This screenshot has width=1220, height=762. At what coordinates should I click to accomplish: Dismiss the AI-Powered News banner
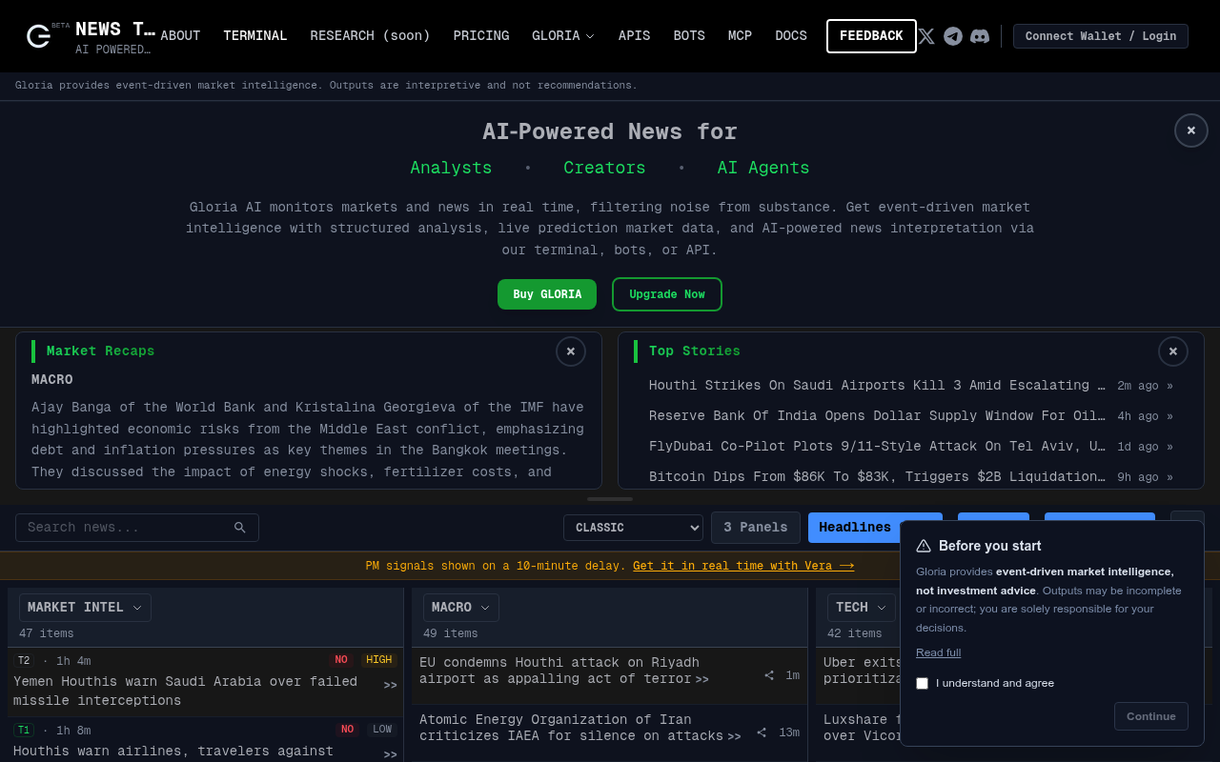(1191, 130)
